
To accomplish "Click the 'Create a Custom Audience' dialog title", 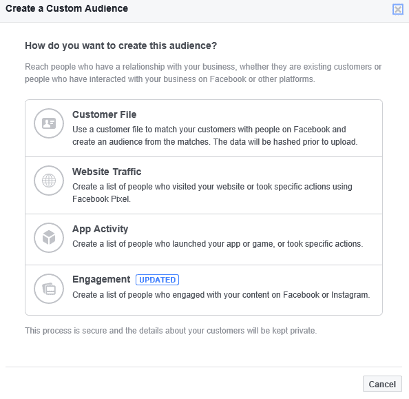I will click(x=67, y=8).
